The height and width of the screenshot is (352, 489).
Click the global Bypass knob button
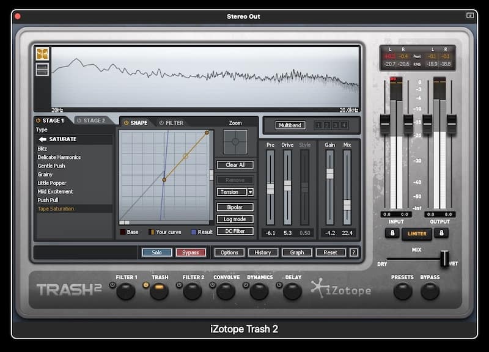point(430,291)
